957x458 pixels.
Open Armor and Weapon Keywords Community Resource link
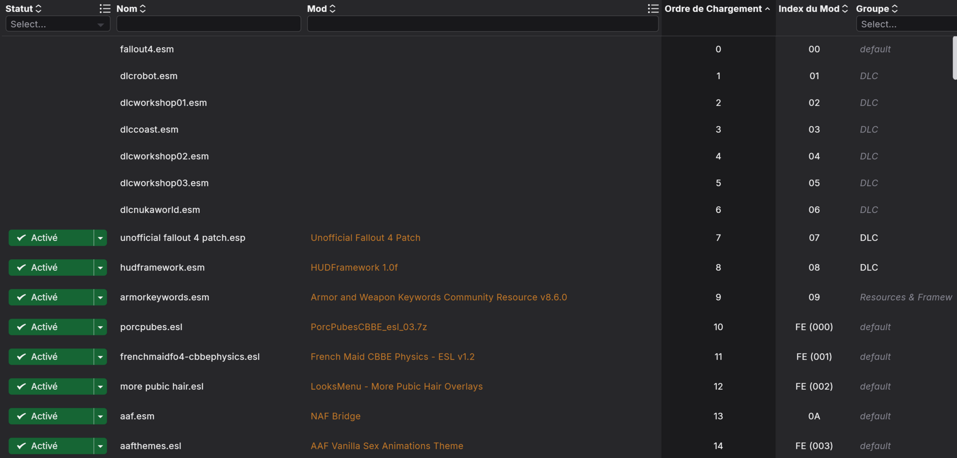(439, 297)
